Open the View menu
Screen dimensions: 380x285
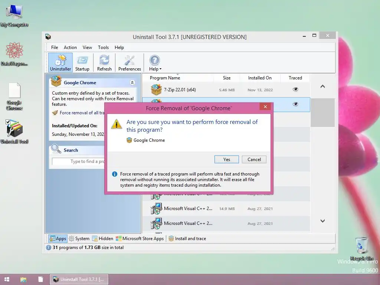click(x=87, y=47)
